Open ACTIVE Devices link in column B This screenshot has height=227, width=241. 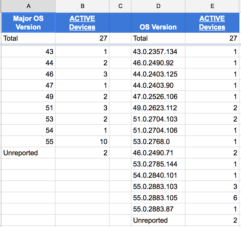82,23
